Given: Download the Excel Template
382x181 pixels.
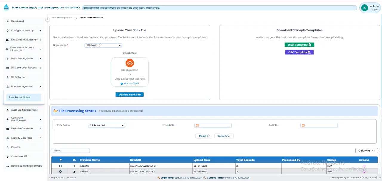Looking at the screenshot, I should (299, 45).
